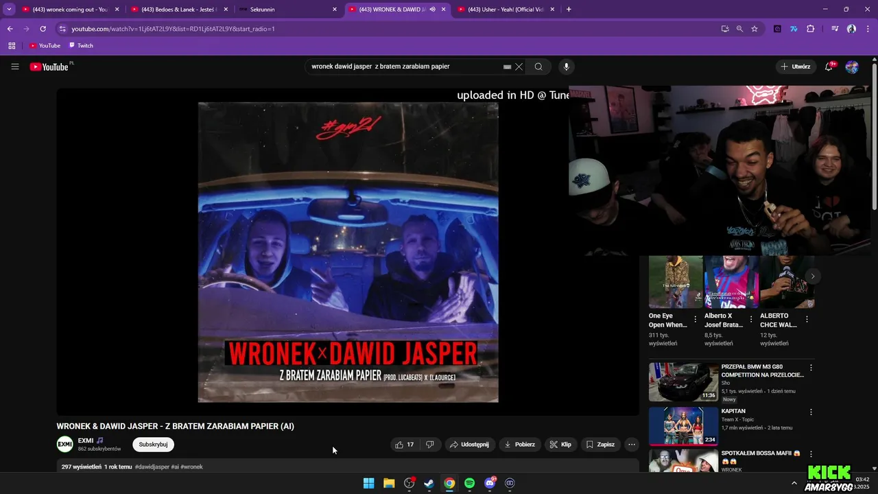The width and height of the screenshot is (878, 494).
Task: Clear the search query with X
Action: point(519,67)
